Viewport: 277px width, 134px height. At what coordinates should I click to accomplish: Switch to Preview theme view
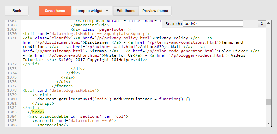[x=155, y=11]
